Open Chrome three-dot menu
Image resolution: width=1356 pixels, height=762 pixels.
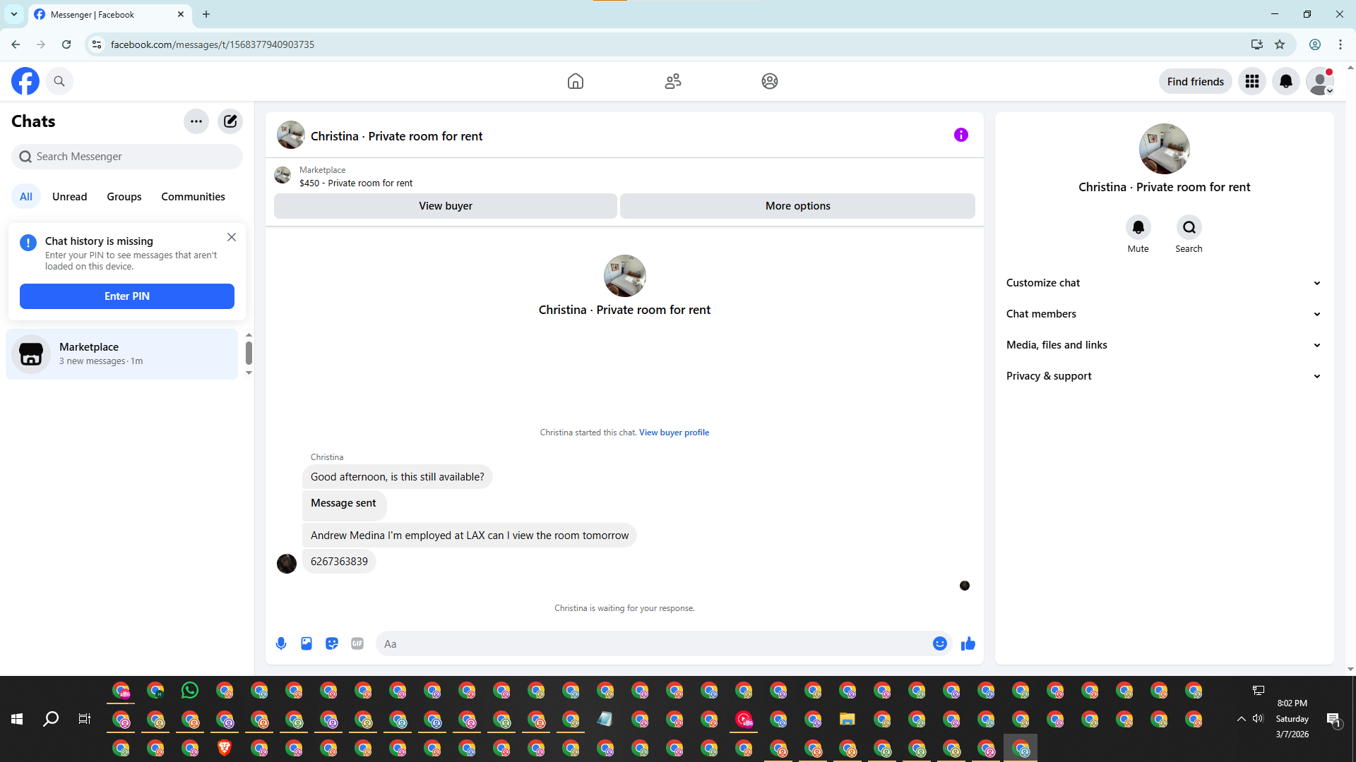pos(1340,44)
